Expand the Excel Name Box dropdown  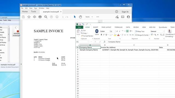tap(88, 42)
